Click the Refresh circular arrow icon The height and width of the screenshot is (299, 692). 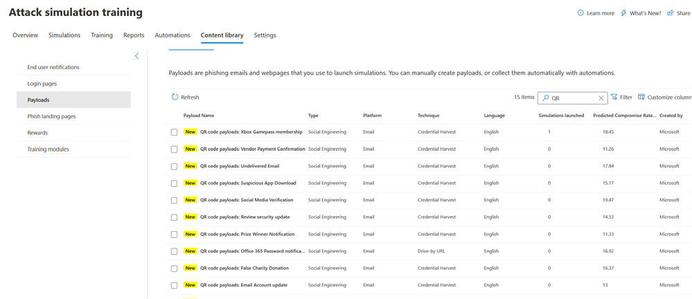[x=175, y=97]
